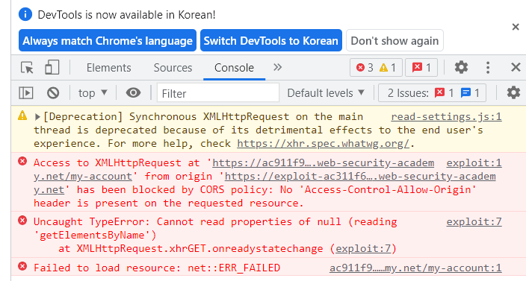Click 'Failed to load resource: net::ERR_FAILED' text
The image size is (526, 281).
[157, 268]
